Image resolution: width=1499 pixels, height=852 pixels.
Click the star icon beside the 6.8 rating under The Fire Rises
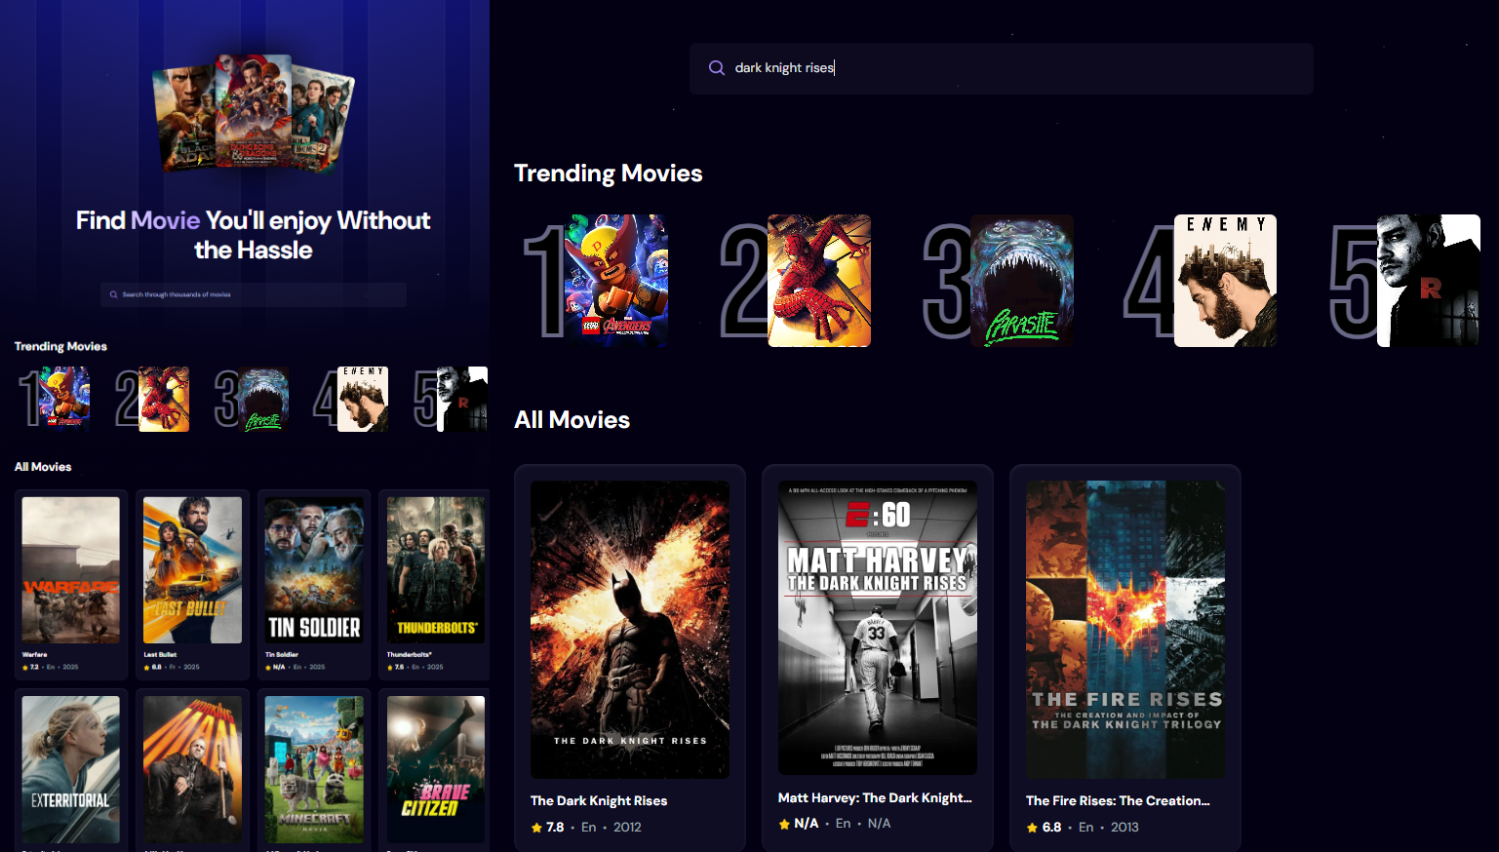(x=1032, y=828)
